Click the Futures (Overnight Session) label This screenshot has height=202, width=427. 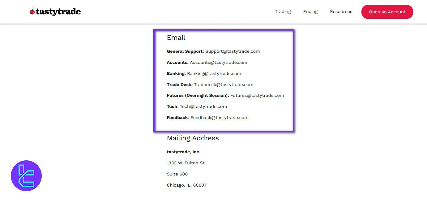click(198, 96)
